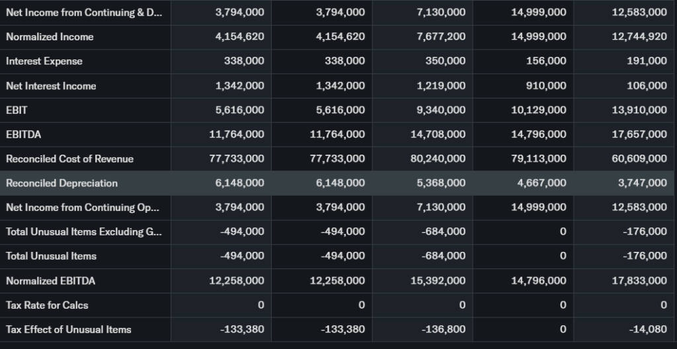Select the Interest Expense row label
Screen dimensions: 677x349
pyautogui.click(x=44, y=61)
